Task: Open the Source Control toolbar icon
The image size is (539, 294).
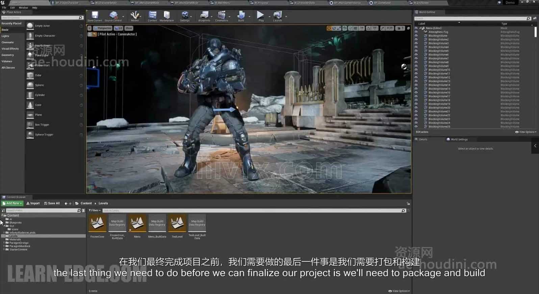Action: 113,16
